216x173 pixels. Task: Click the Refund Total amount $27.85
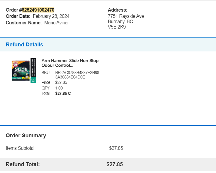(x=115, y=164)
